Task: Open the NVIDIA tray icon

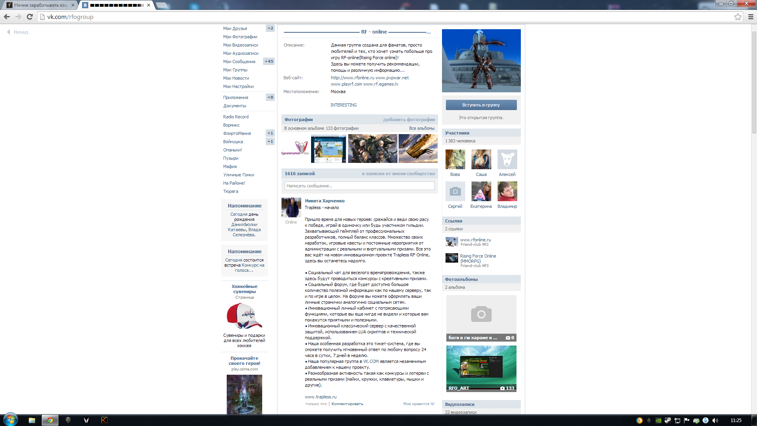Action: (x=658, y=420)
